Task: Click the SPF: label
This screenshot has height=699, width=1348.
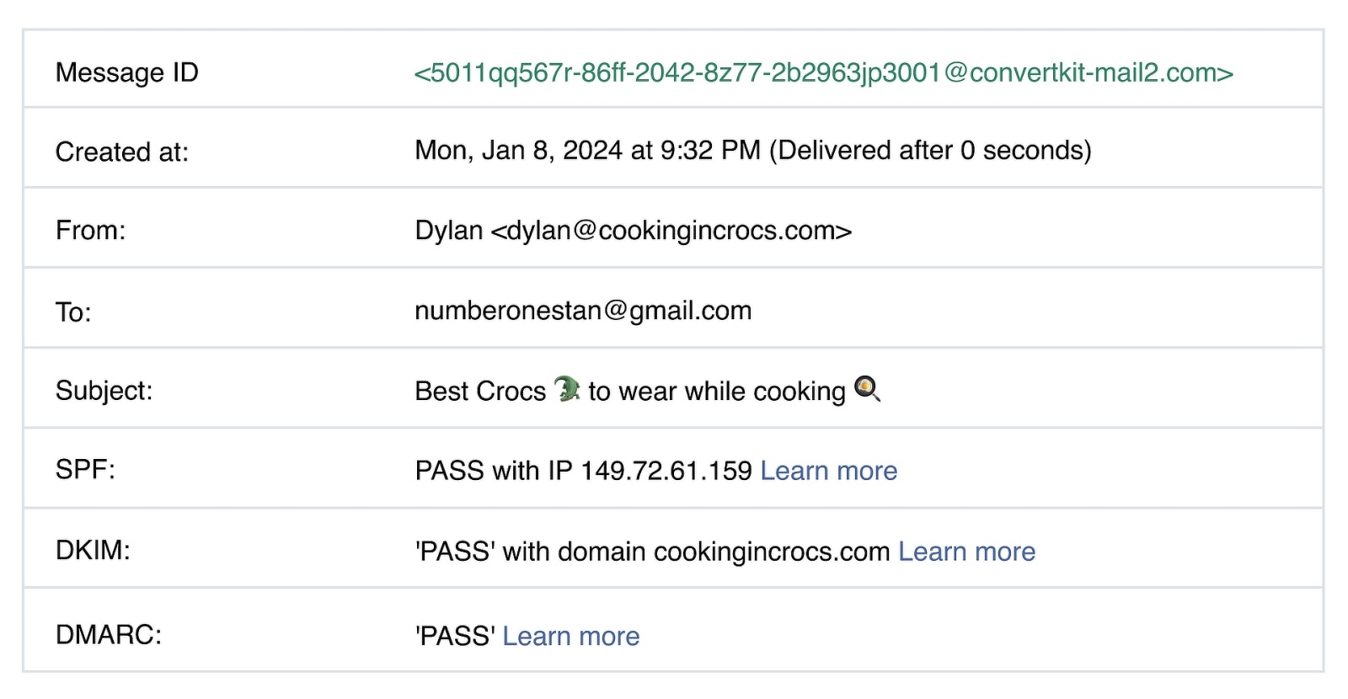Action: click(x=85, y=469)
